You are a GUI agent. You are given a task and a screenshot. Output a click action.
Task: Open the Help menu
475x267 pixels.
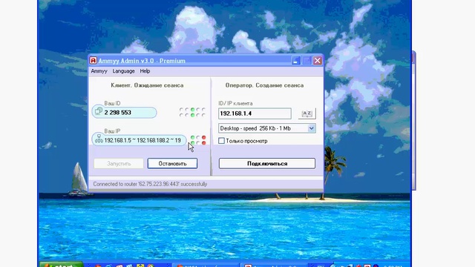click(145, 71)
